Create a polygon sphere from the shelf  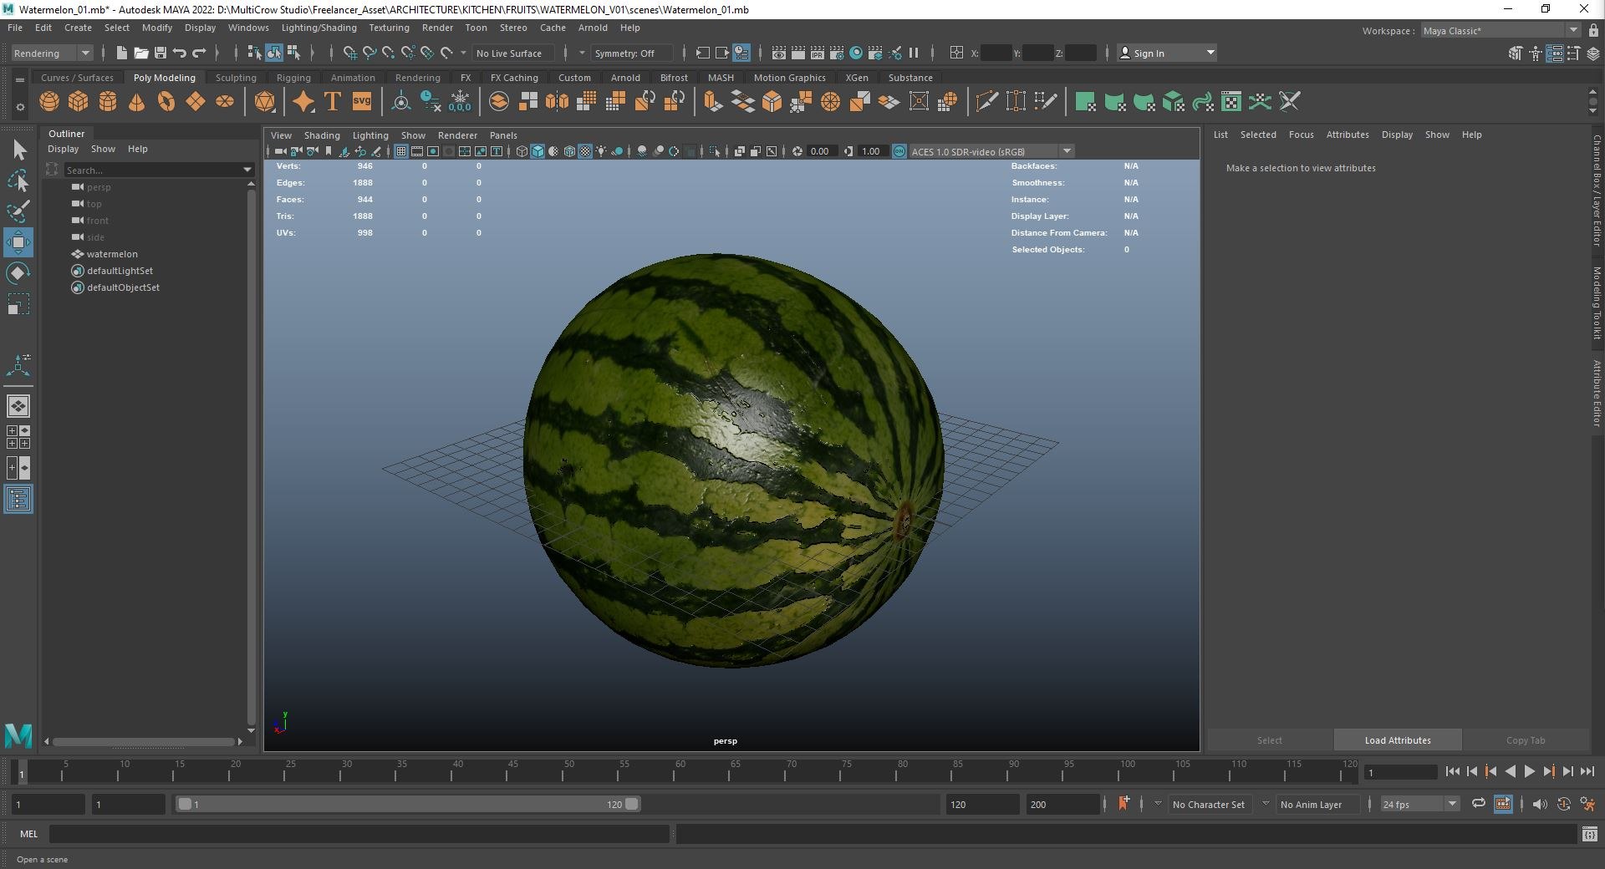point(49,102)
